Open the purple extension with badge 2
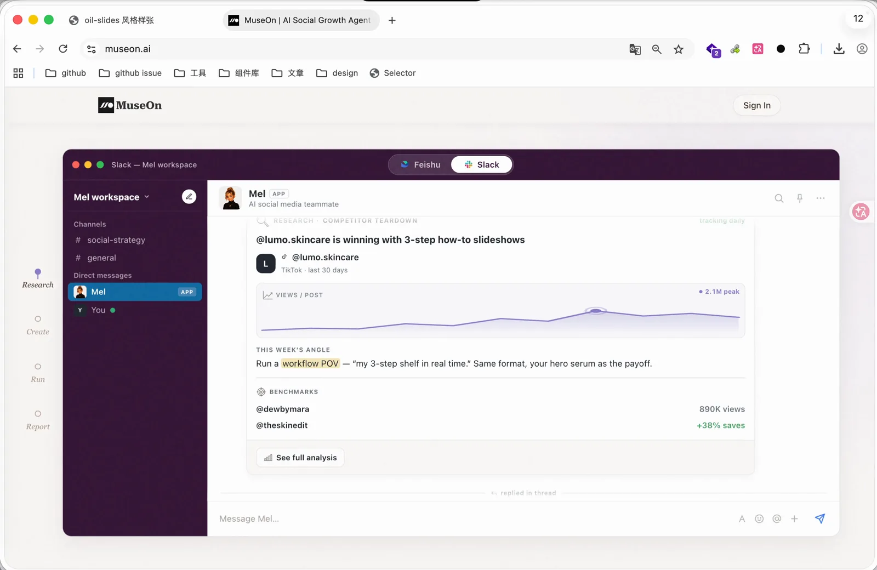 [x=713, y=50]
